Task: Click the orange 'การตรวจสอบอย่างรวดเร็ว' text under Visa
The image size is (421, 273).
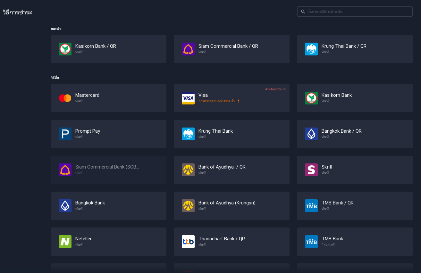Action: pos(216,101)
